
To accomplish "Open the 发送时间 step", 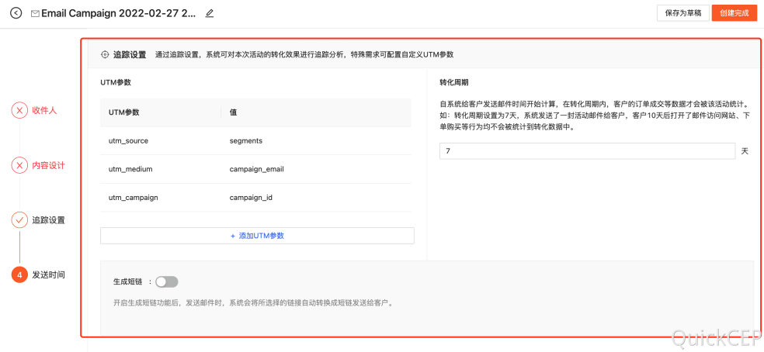I will [x=49, y=275].
